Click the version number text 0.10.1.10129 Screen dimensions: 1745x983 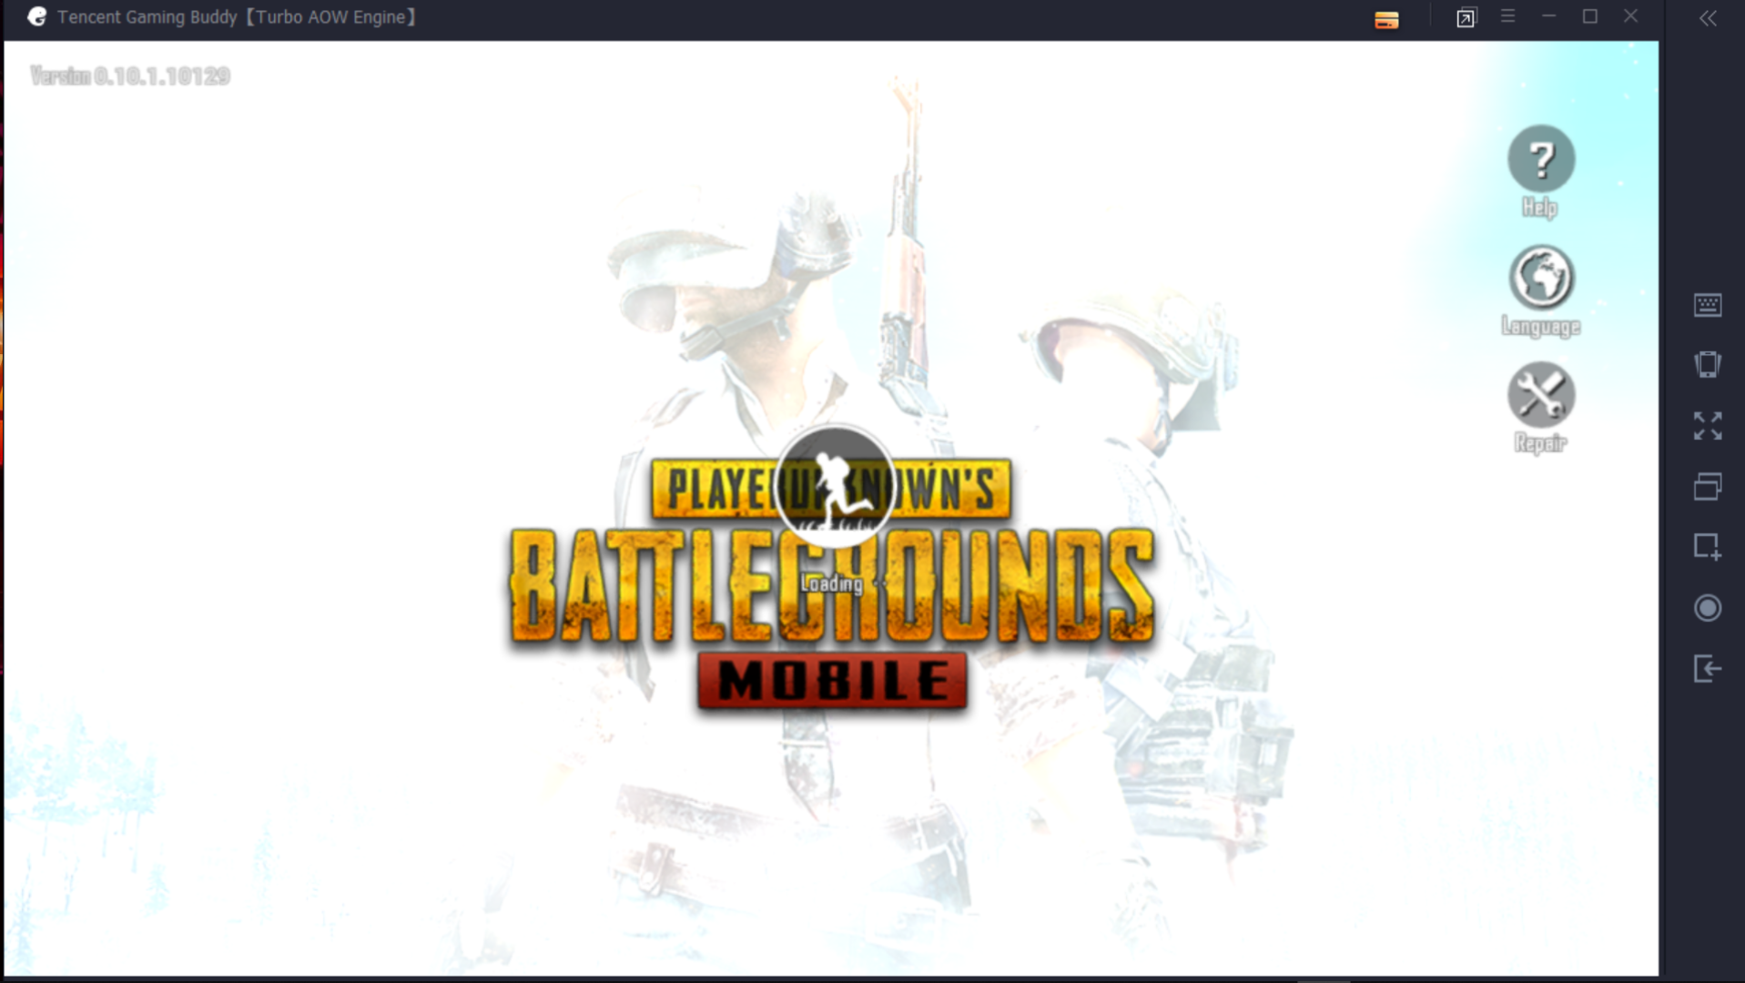pyautogui.click(x=162, y=76)
